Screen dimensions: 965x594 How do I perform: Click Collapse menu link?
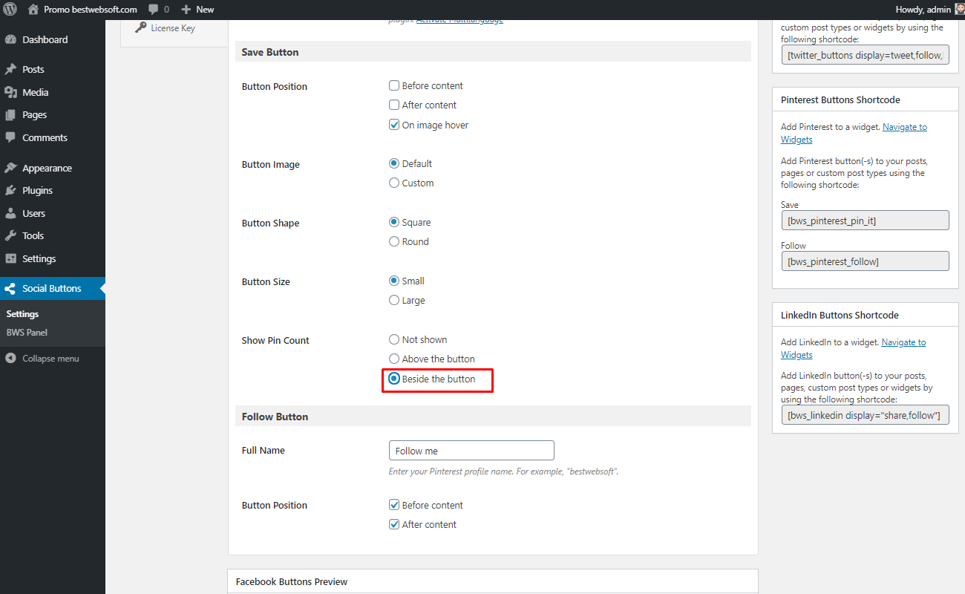click(x=50, y=358)
